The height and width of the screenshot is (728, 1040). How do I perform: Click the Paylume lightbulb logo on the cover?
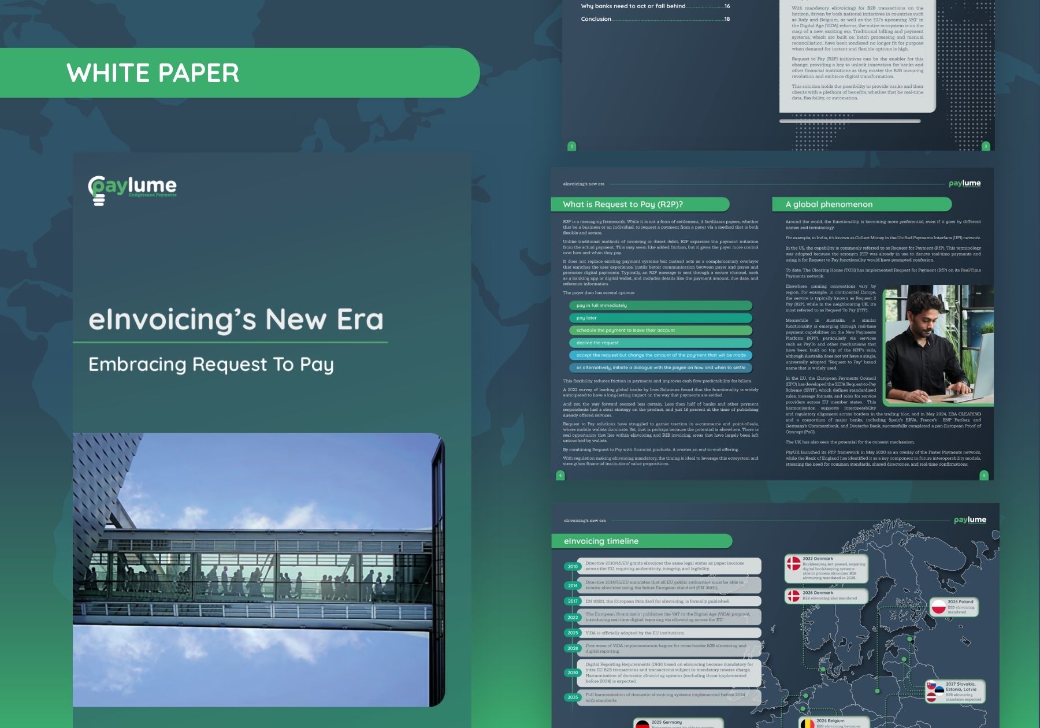[x=132, y=189]
